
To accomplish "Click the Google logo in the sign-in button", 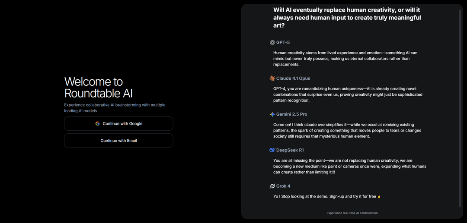I will point(97,123).
